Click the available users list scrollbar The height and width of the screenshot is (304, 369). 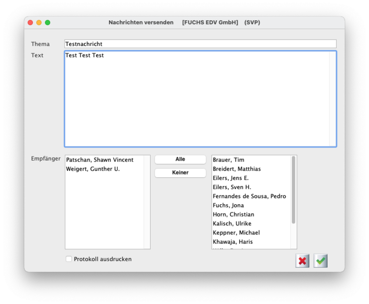(x=294, y=190)
